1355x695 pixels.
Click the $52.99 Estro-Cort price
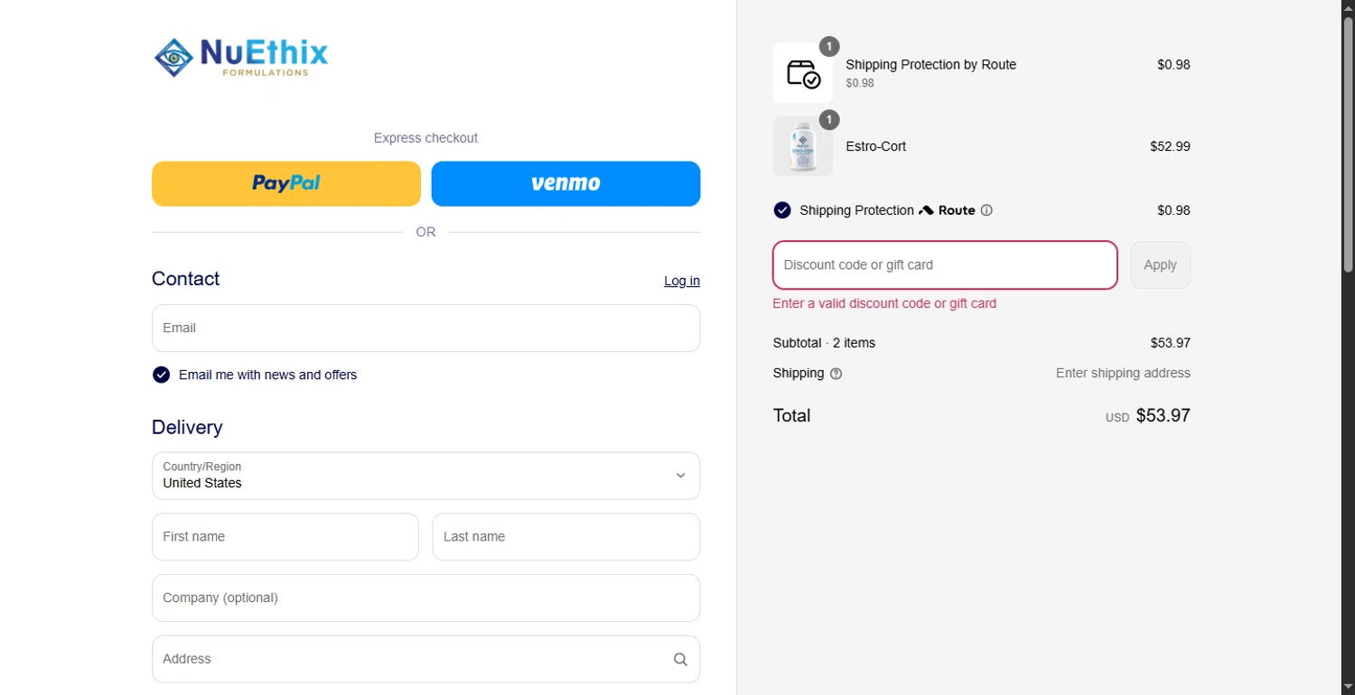(x=1170, y=146)
